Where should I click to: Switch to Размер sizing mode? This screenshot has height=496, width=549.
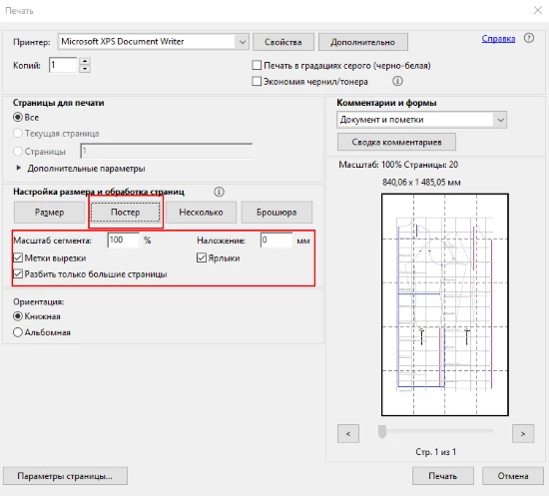coord(49,213)
